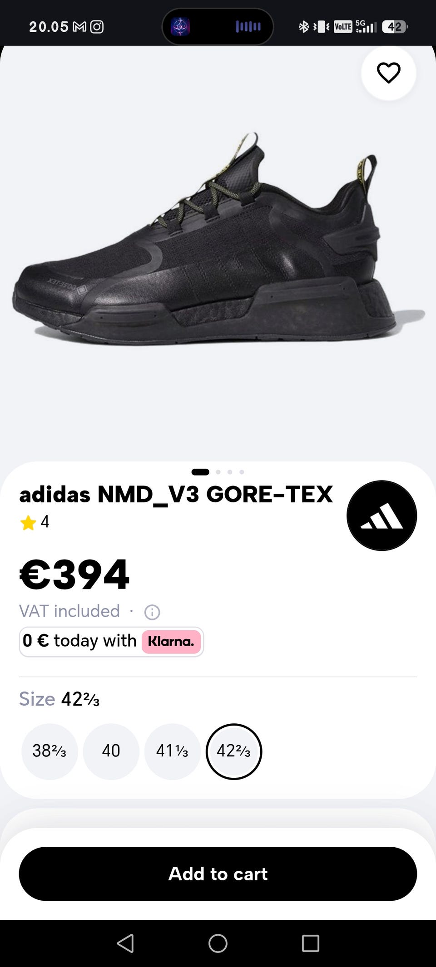Open recent apps square button
This screenshot has width=436, height=967.
(x=311, y=943)
